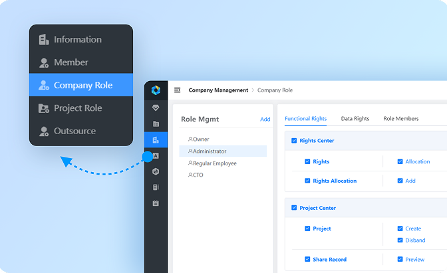Screen dimensions: 447x273
Task: Open Project Role in the popup menu
Action: click(x=78, y=108)
